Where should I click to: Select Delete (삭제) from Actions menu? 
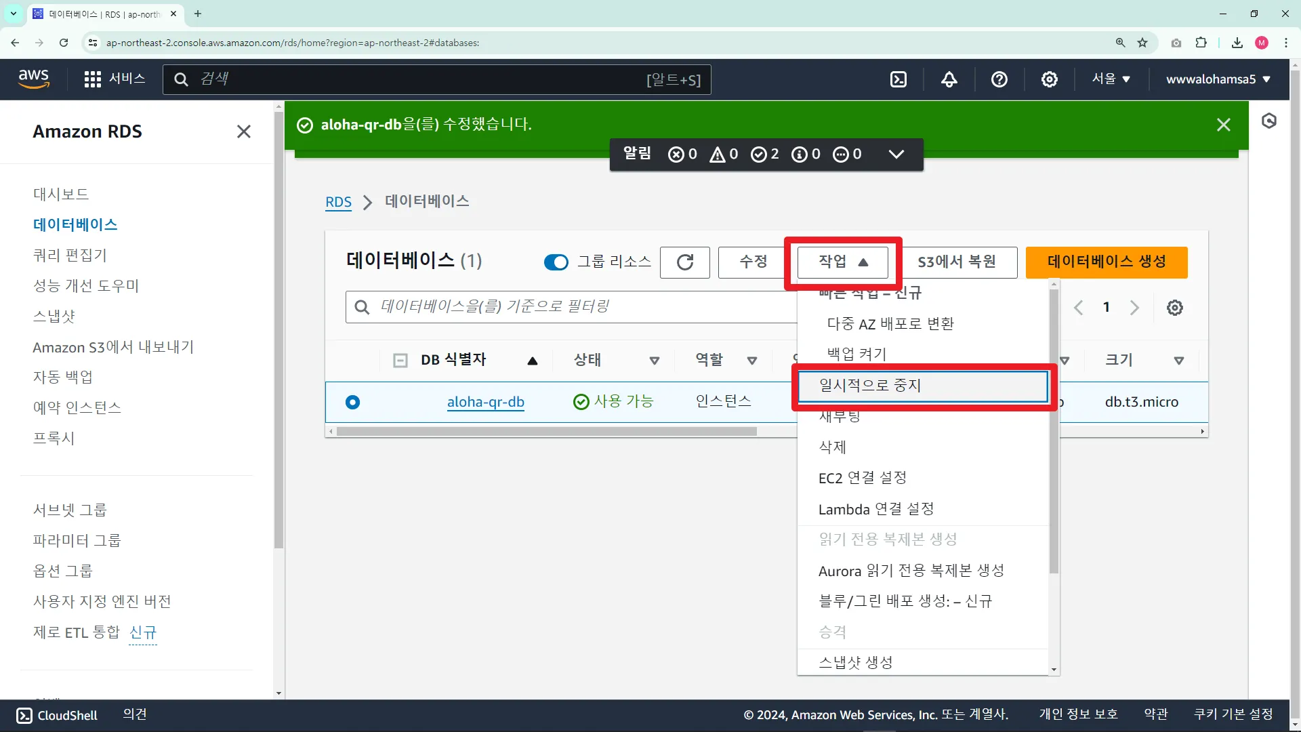pyautogui.click(x=832, y=447)
